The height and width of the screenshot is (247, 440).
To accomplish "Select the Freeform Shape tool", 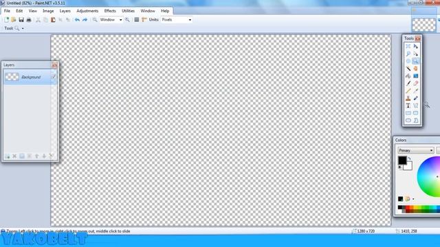I will tap(415, 121).
